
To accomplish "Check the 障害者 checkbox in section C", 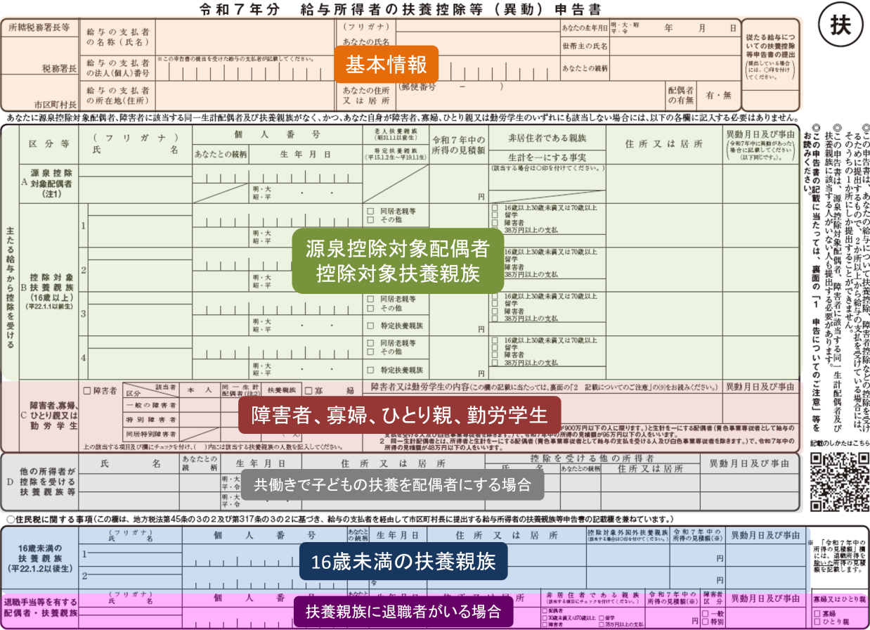I will click(x=87, y=390).
